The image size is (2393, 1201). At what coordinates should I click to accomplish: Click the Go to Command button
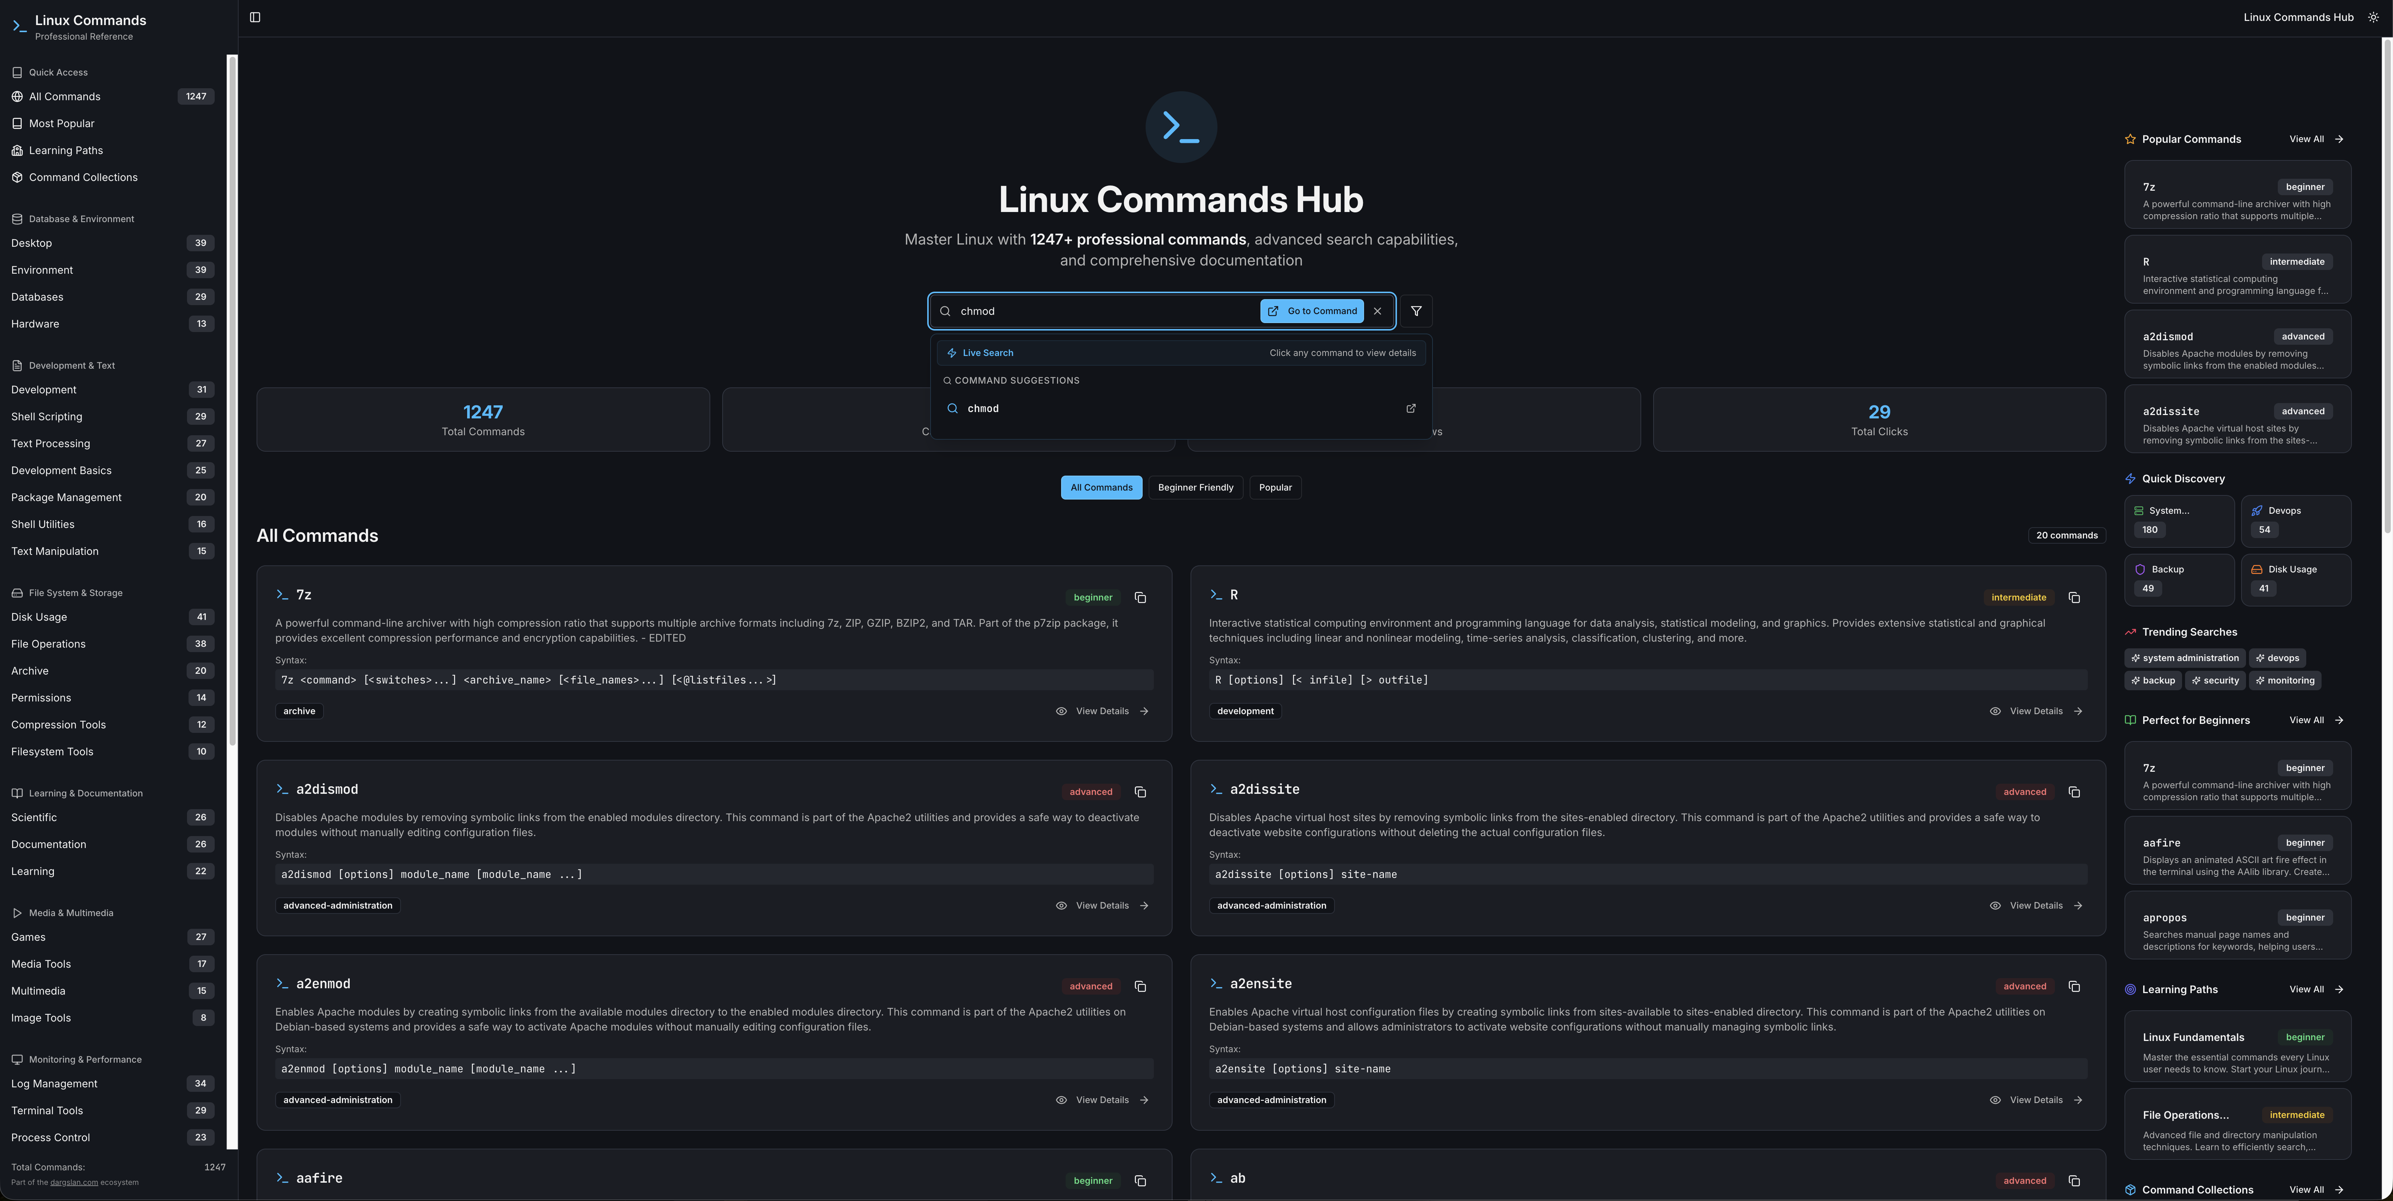1312,311
